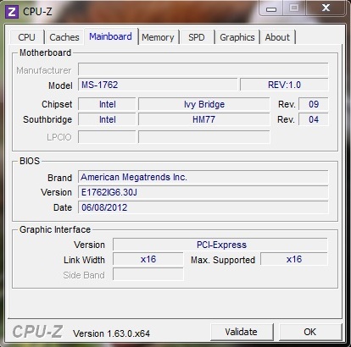Click the Model field showing MS-1762
The width and height of the screenshot is (351, 347).
158,85
